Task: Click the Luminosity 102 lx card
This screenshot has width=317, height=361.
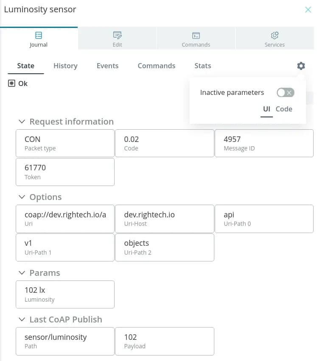Action: tap(65, 294)
